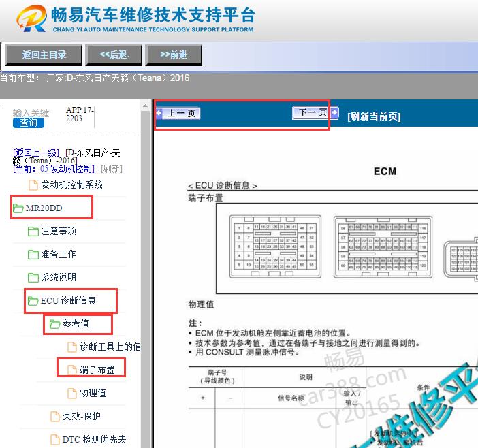The width and height of the screenshot is (478, 448).
Task: Click the left arrow icon beside 上一页
Action: pos(159,113)
